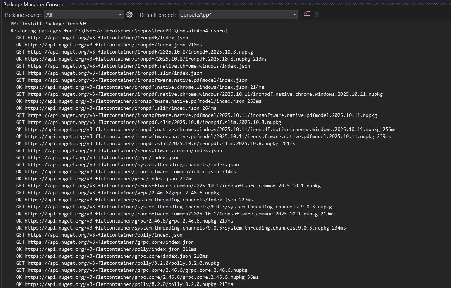Select the Package Manager Console tab
This screenshot has height=288, width=451.
33,4
